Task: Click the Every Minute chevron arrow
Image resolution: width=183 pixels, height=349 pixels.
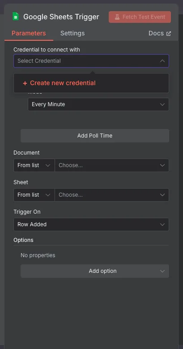Action: pos(162,104)
